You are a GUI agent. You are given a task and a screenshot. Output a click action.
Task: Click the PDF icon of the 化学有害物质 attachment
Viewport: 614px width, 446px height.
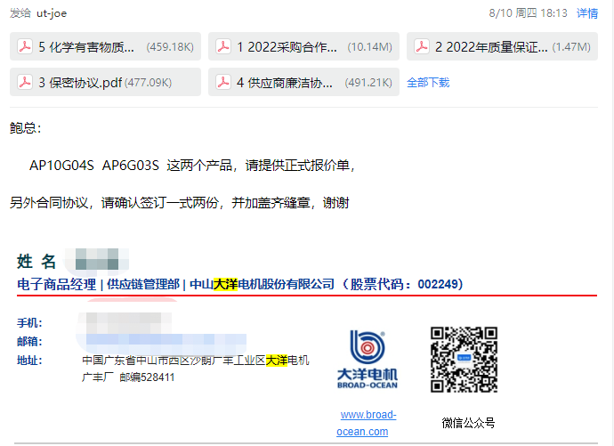(25, 46)
